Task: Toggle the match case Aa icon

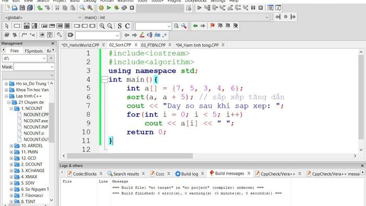Action: [157, 35]
